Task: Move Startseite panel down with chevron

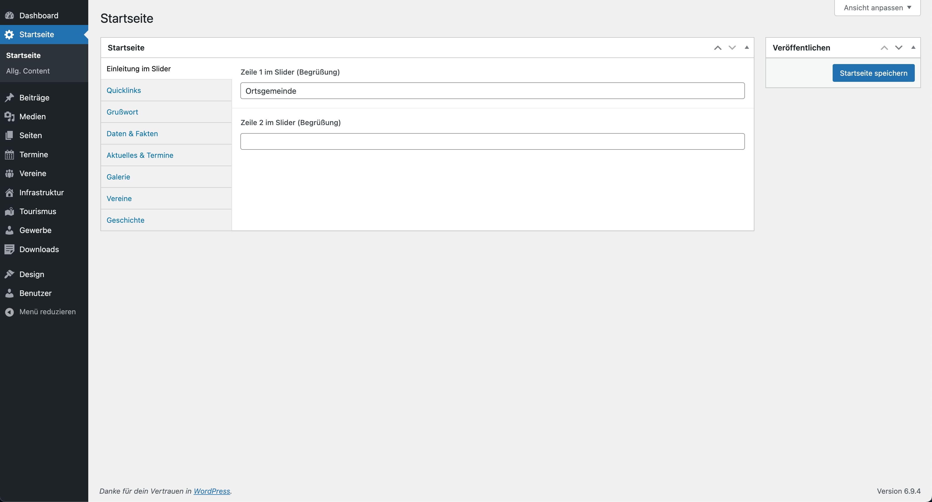Action: (732, 48)
